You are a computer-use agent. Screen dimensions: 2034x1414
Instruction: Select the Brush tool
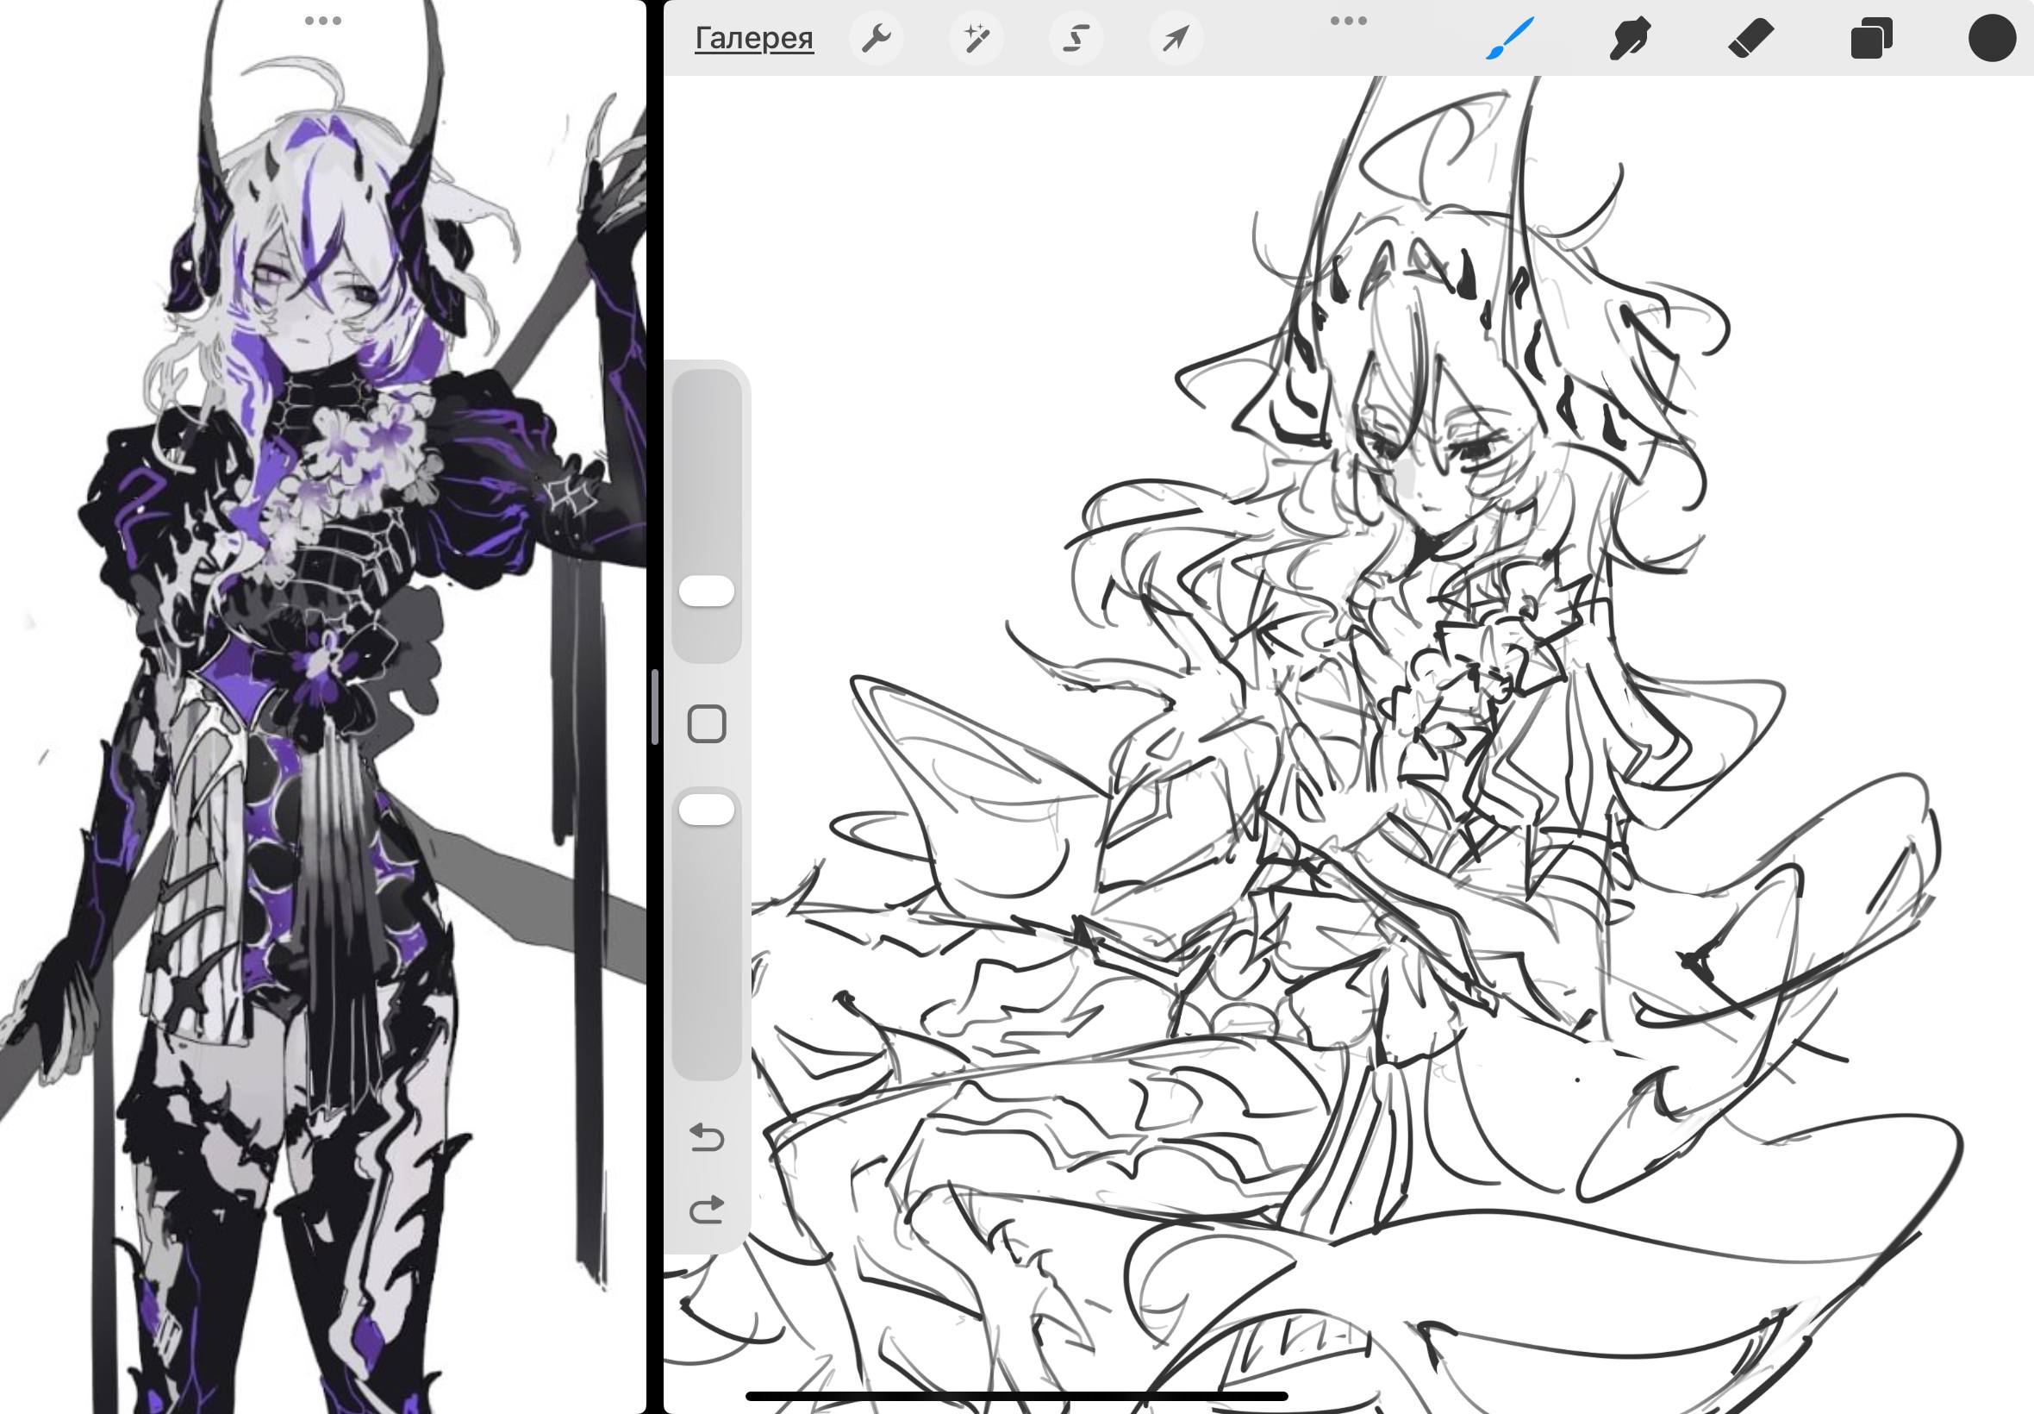1509,39
